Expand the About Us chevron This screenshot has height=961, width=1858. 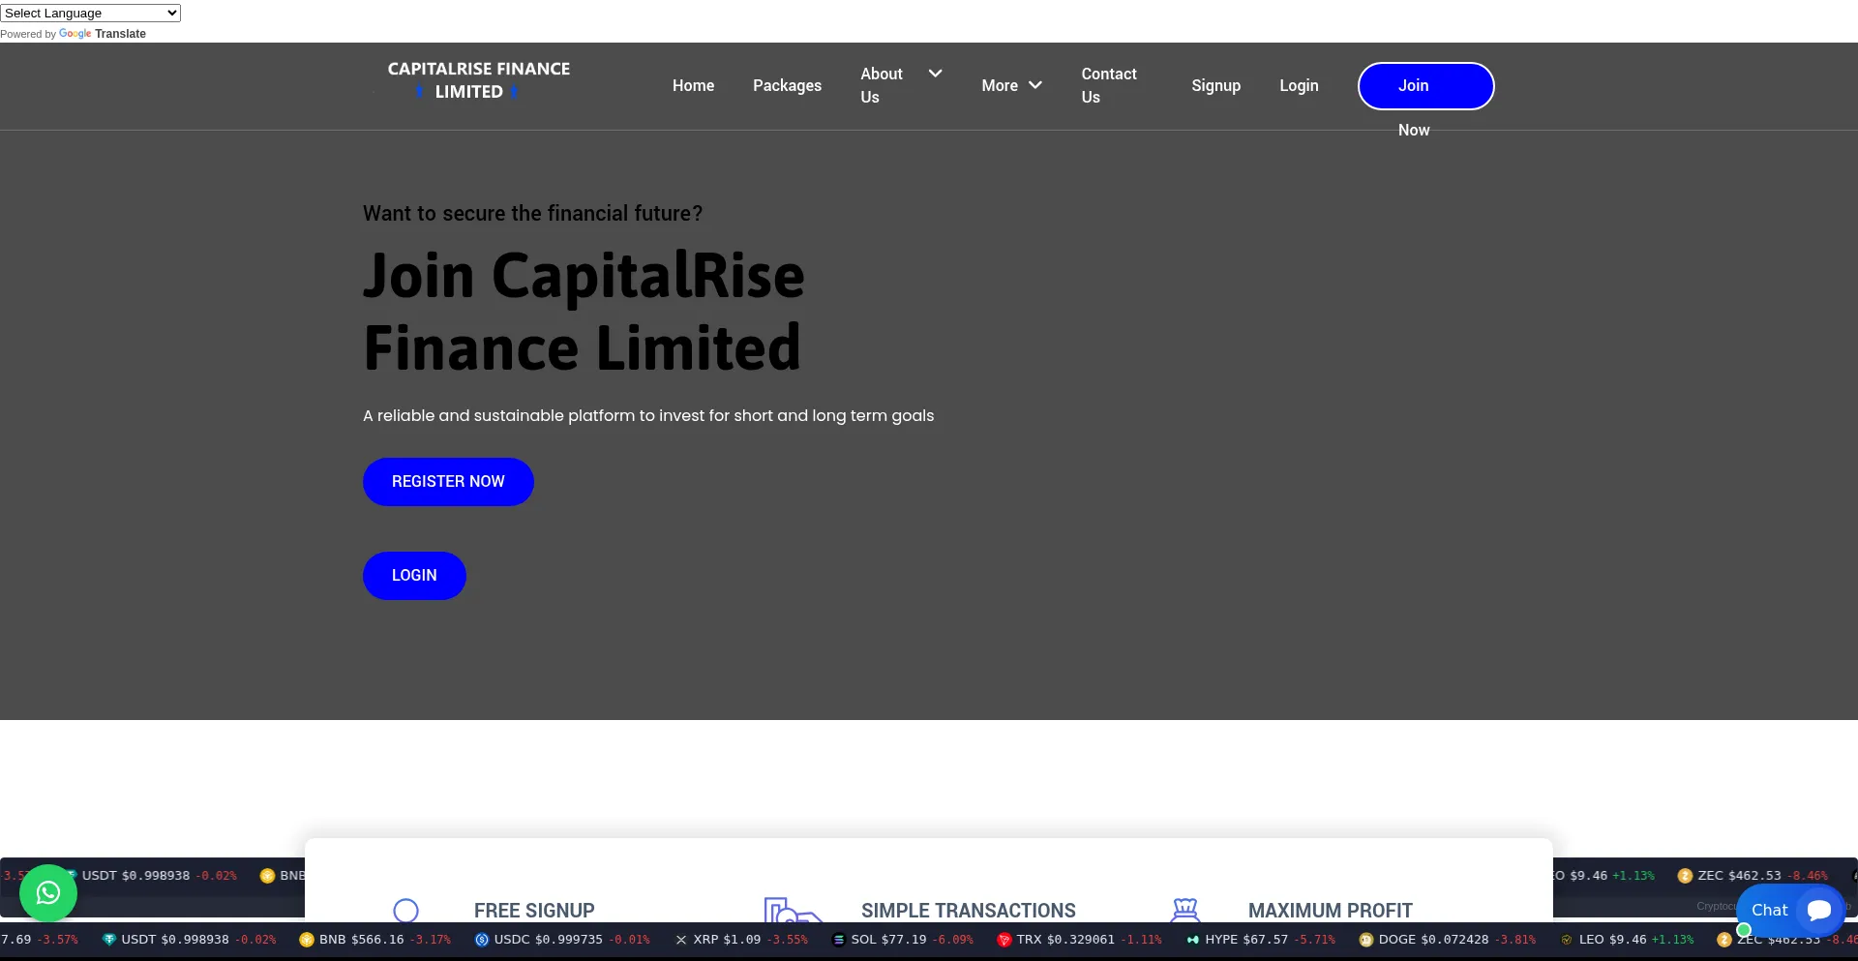[x=935, y=74]
